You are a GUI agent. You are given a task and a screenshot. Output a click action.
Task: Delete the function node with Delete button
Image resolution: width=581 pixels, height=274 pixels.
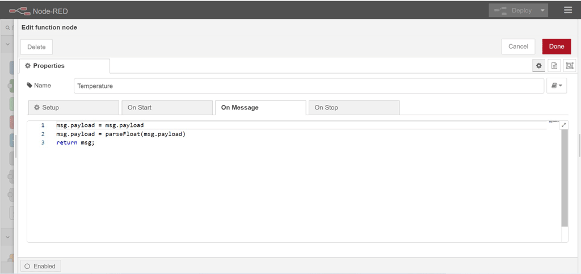point(36,47)
